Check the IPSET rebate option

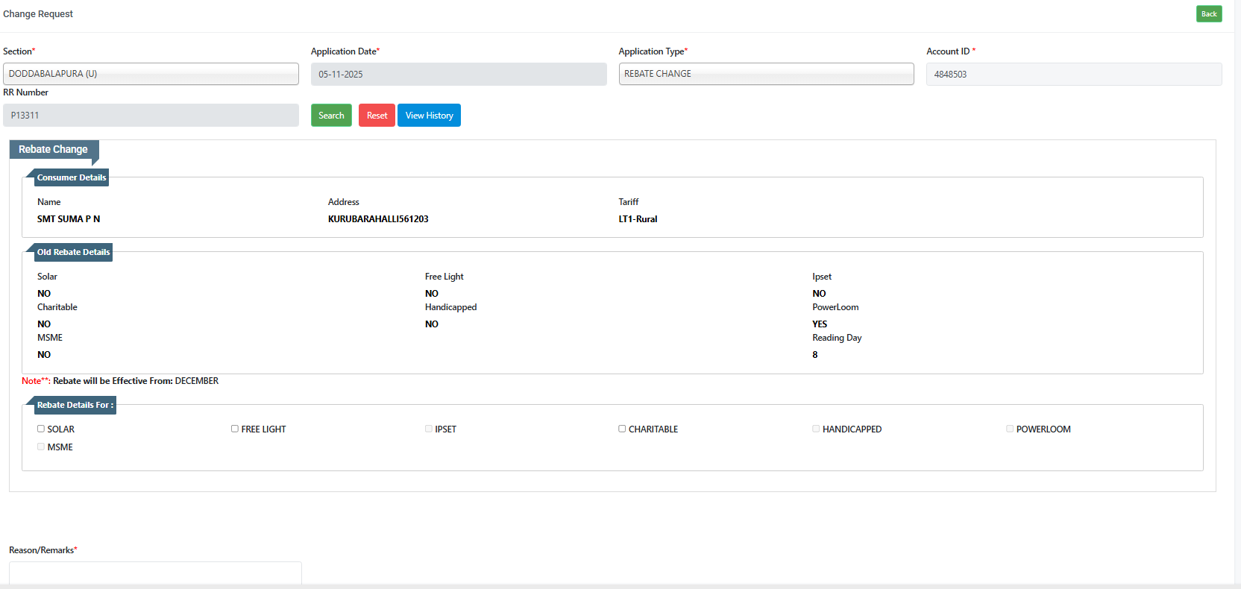coord(429,429)
